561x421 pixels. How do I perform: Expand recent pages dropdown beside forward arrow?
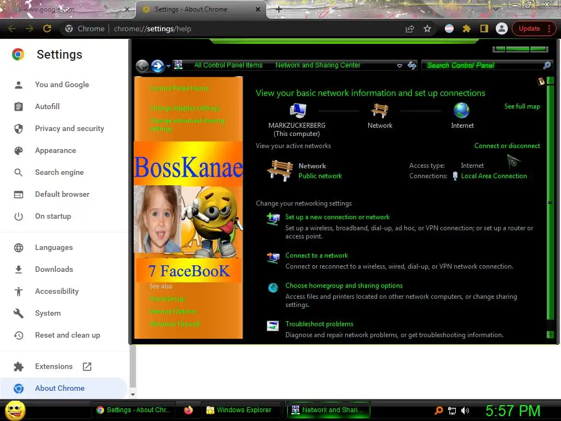[168, 66]
